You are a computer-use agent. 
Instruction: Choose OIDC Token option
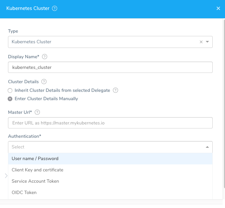pyautogui.click(x=110, y=192)
